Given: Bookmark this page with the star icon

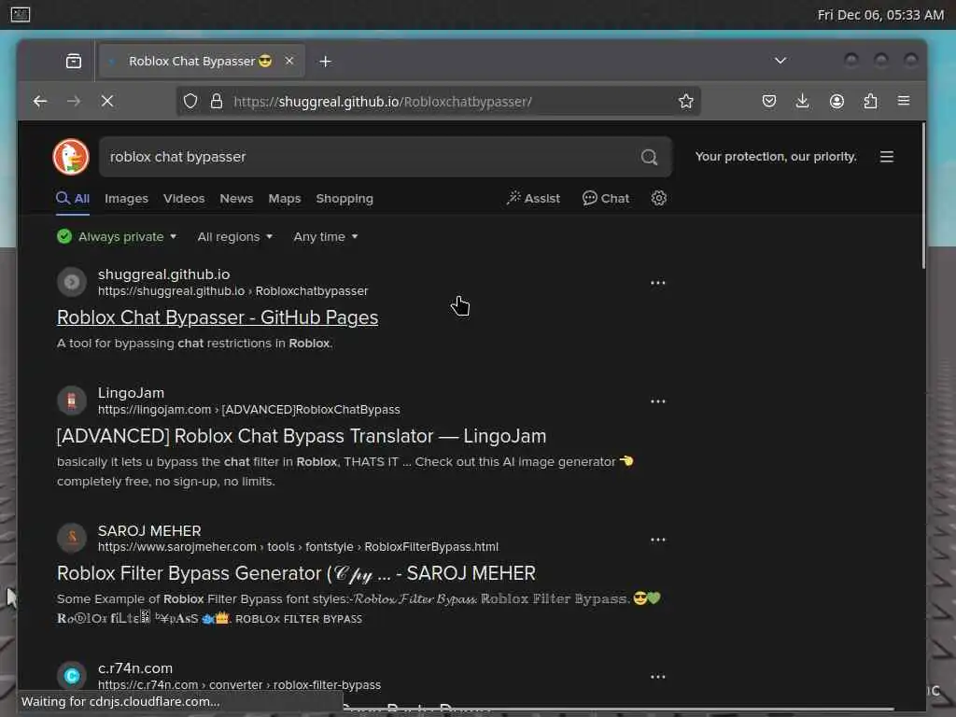Looking at the screenshot, I should click(x=686, y=101).
